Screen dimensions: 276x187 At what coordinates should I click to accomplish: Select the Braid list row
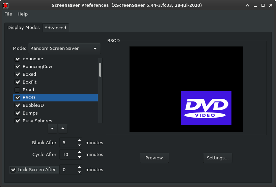tap(55, 90)
